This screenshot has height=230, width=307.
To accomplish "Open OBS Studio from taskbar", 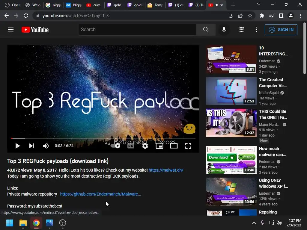I will pyautogui.click(x=63, y=223).
